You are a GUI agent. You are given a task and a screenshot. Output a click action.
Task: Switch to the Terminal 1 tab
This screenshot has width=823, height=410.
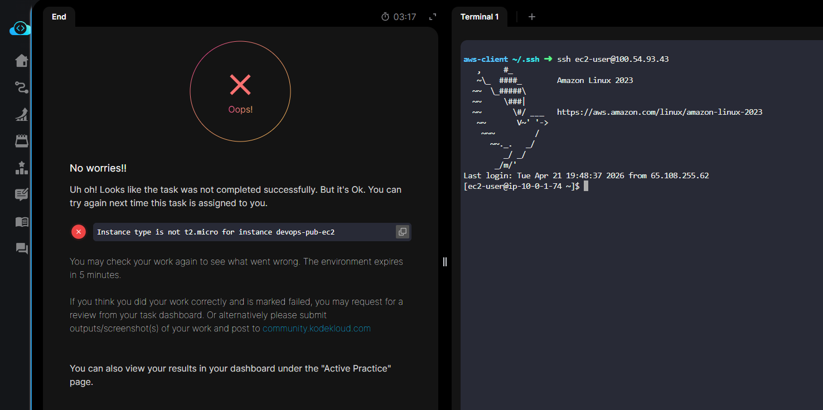(479, 17)
